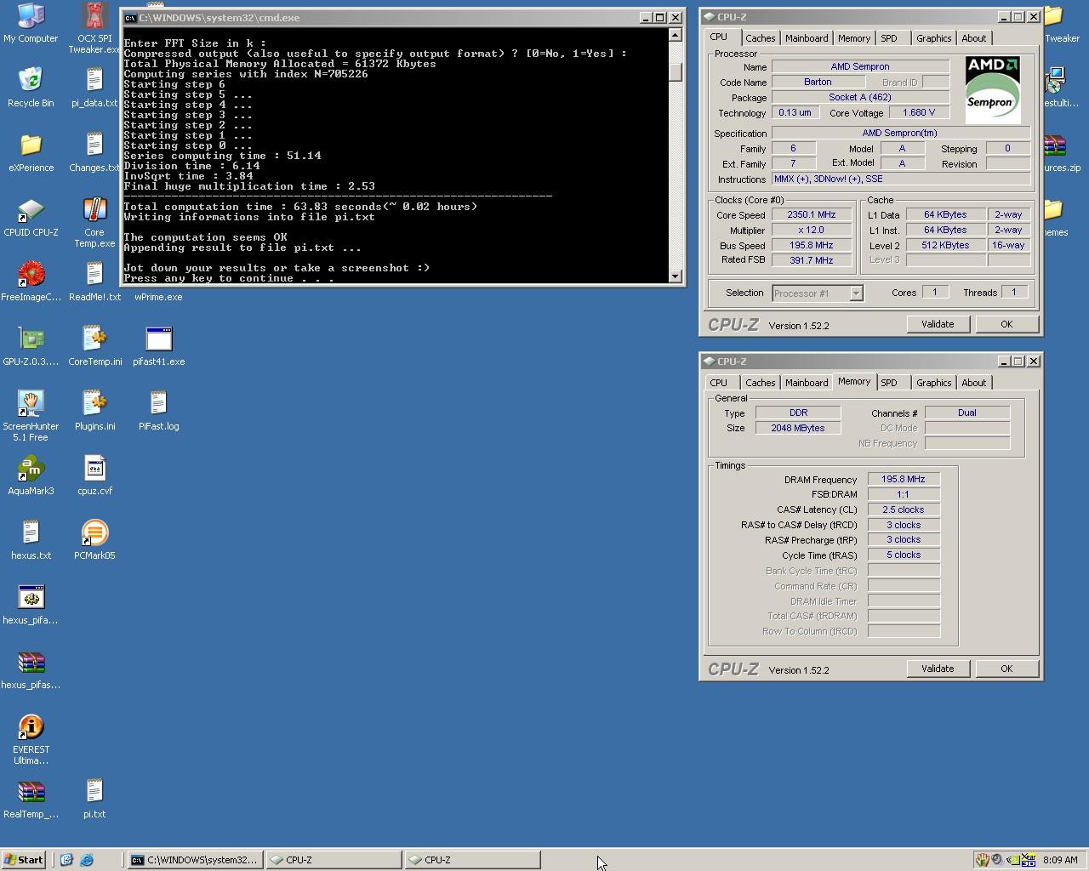Open Mainboard tab in upper CPU-Z

tap(806, 38)
